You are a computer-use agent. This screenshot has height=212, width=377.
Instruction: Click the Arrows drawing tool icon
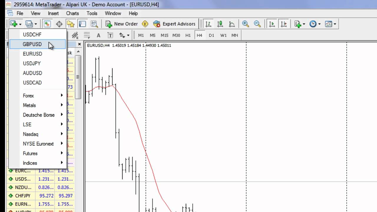click(122, 35)
